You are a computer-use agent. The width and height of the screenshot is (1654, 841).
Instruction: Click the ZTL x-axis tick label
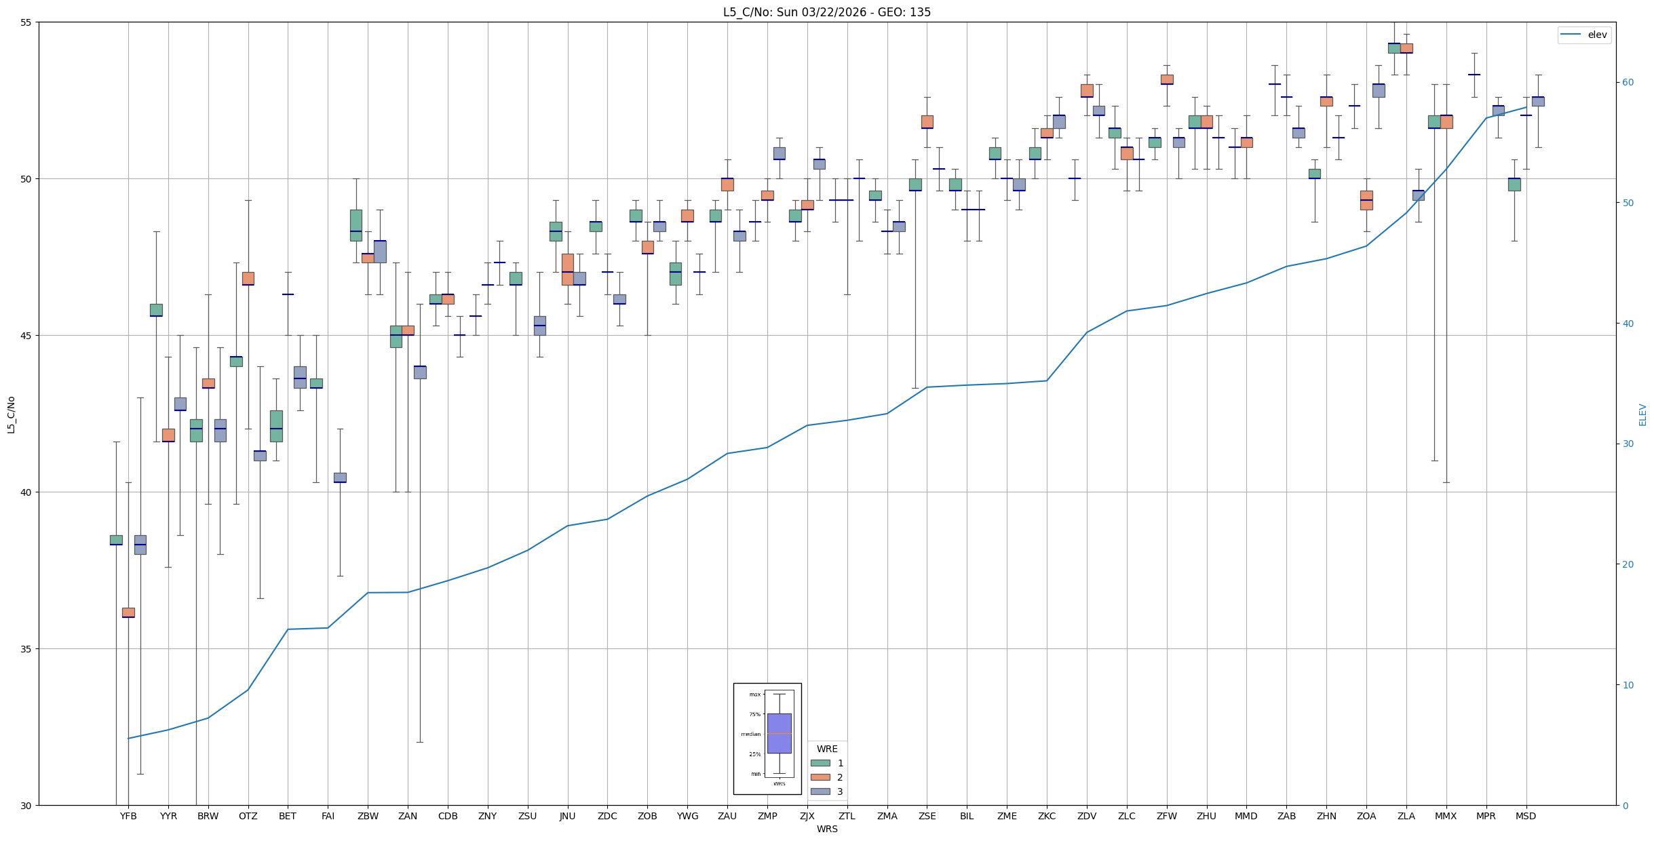[847, 816]
